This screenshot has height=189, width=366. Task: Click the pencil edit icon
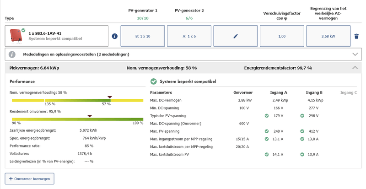pyautogui.click(x=236, y=36)
